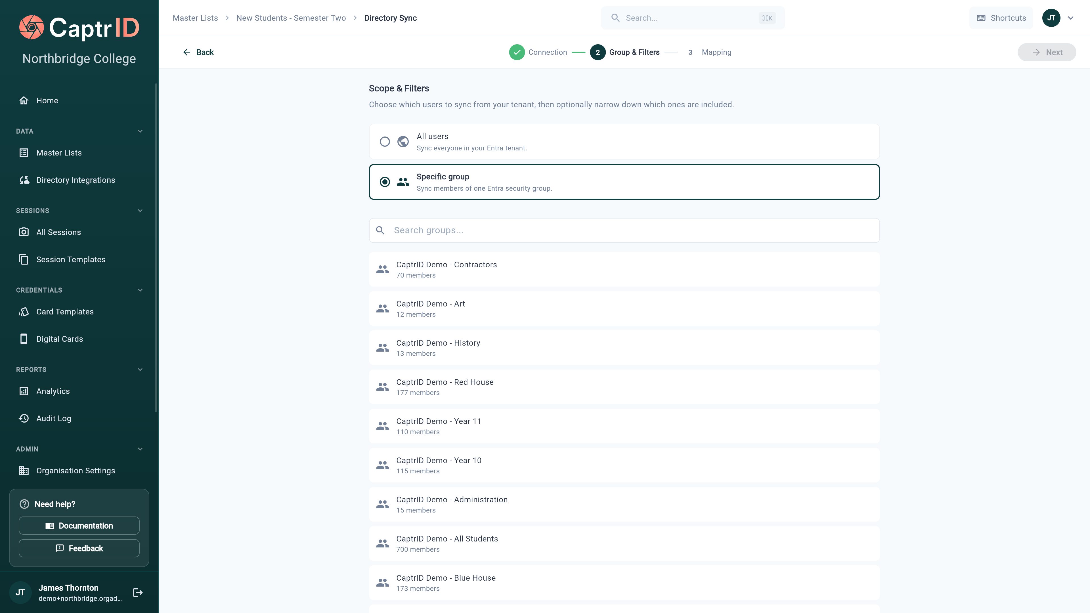Open New Students - Semester Two breadcrumb
Screen dimensions: 1090x613
click(291, 18)
